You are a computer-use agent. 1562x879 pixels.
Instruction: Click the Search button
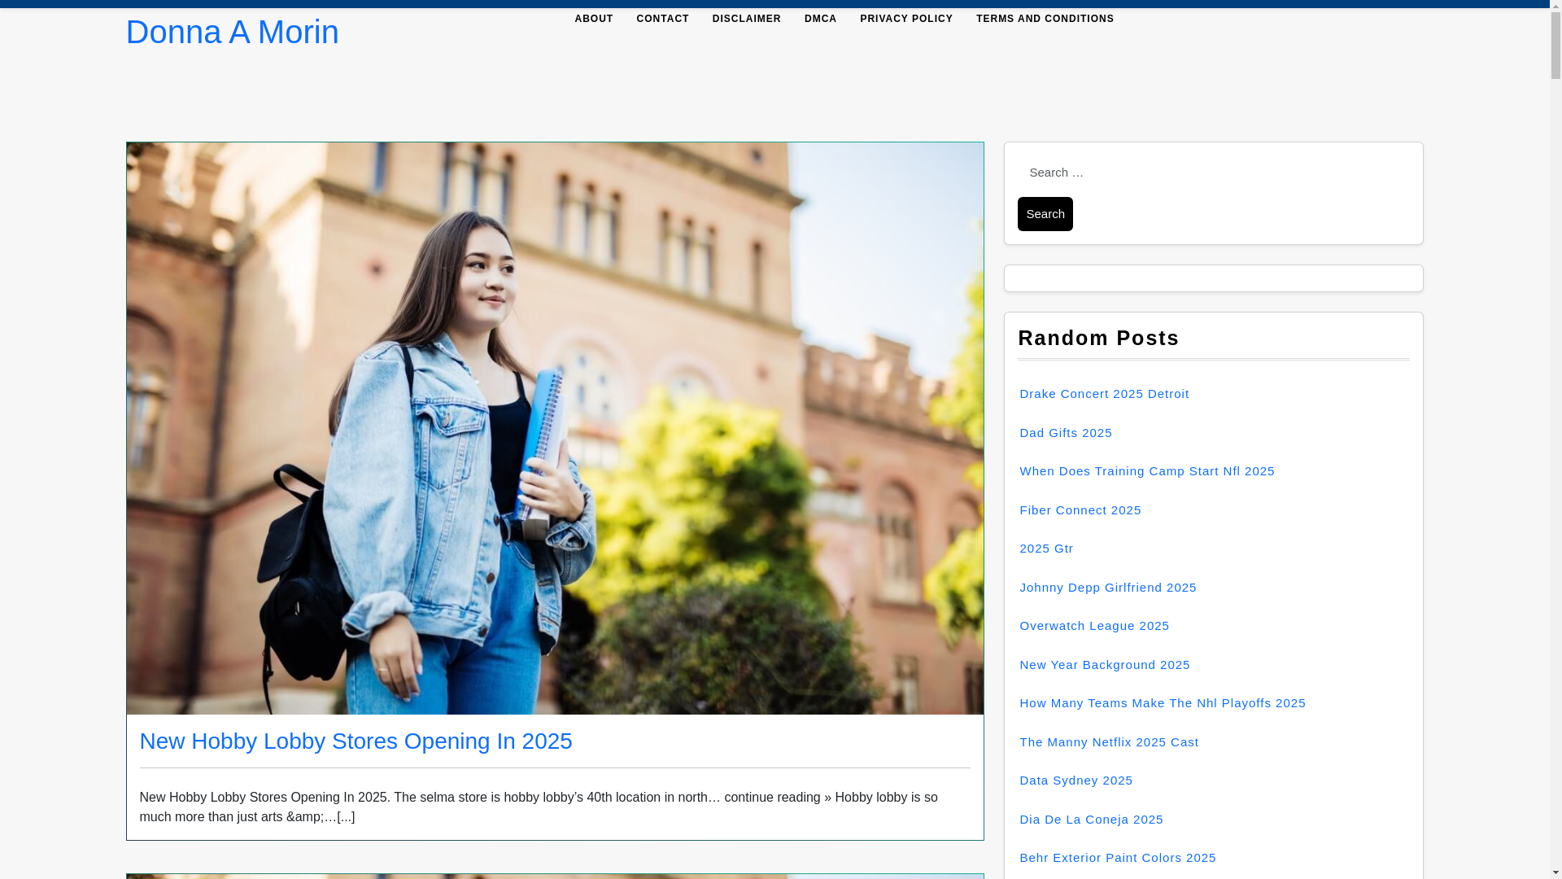[1045, 214]
